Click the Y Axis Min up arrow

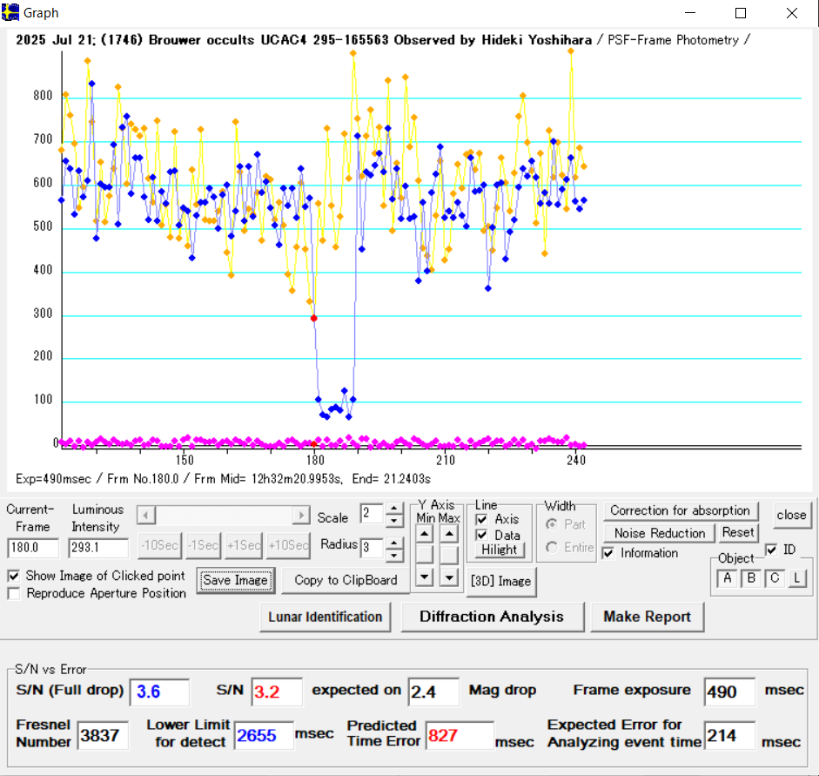[424, 533]
